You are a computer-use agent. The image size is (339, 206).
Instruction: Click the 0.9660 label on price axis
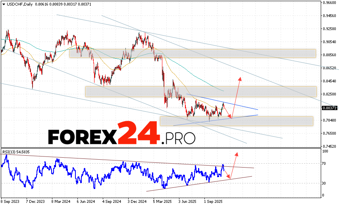[330, 2]
